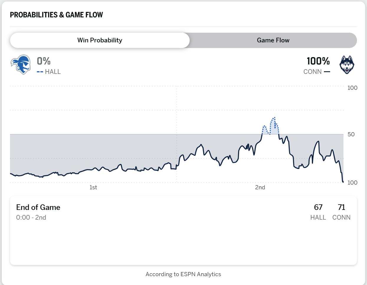This screenshot has width=367, height=285.
Task: Click the UConn Huskies logo
Action: click(x=347, y=65)
